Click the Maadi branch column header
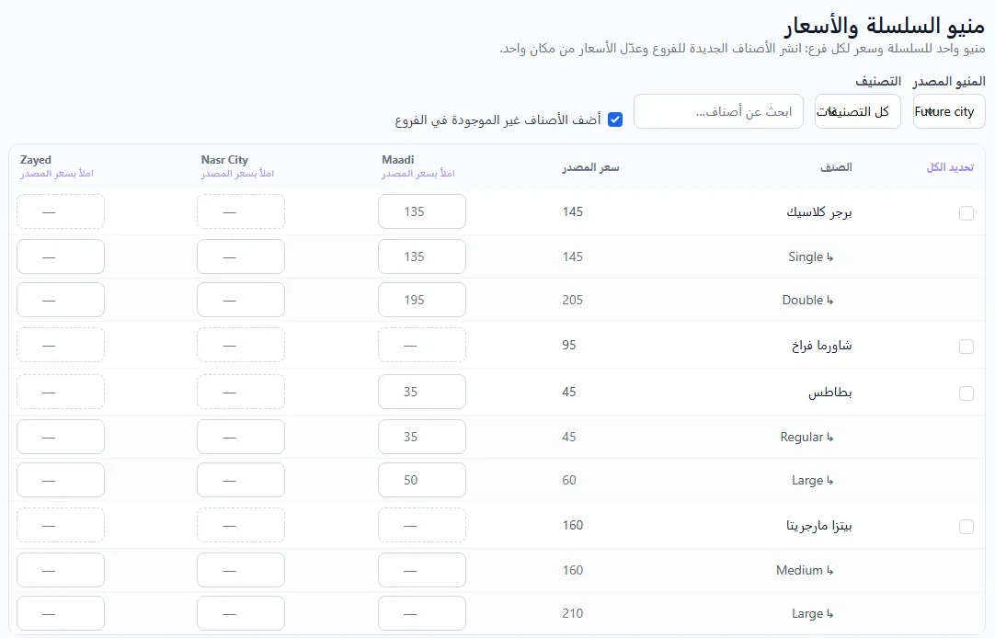995x638 pixels. coord(398,160)
